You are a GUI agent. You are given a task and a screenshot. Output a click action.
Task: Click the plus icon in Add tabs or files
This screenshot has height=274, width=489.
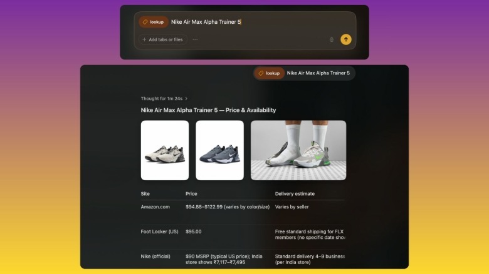pos(144,39)
